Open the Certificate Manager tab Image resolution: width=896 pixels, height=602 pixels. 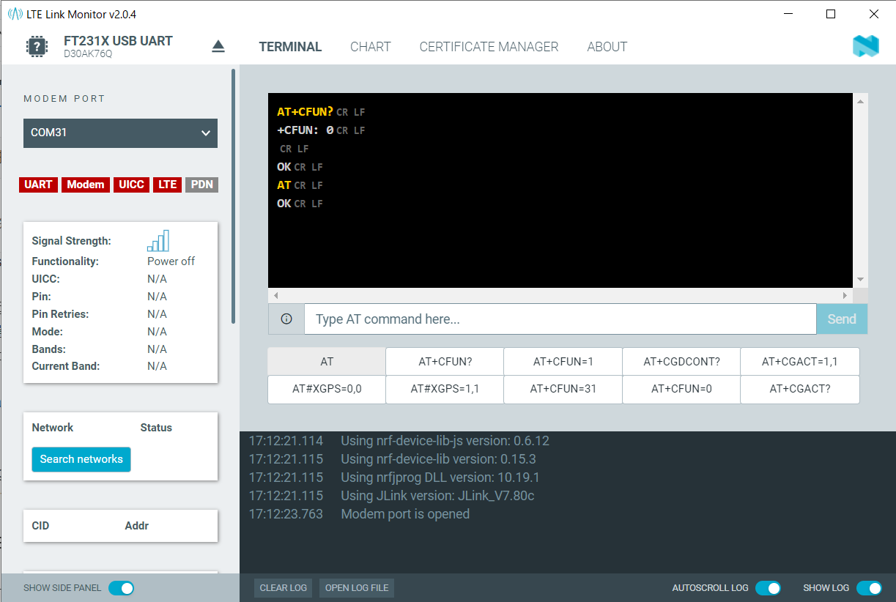(489, 47)
